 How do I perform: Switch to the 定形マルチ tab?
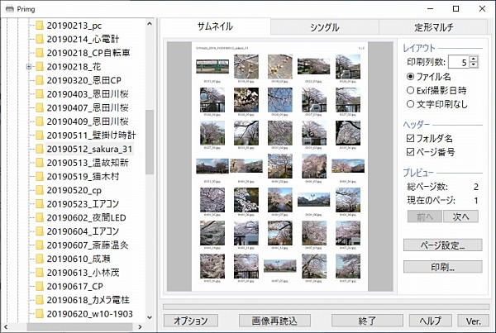pos(433,27)
